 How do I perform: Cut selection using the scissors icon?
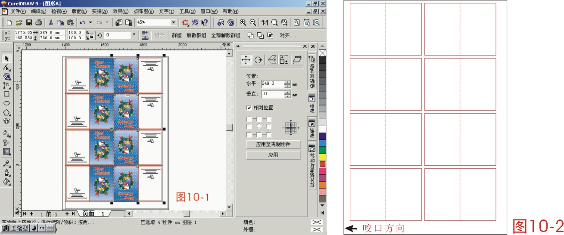51,22
